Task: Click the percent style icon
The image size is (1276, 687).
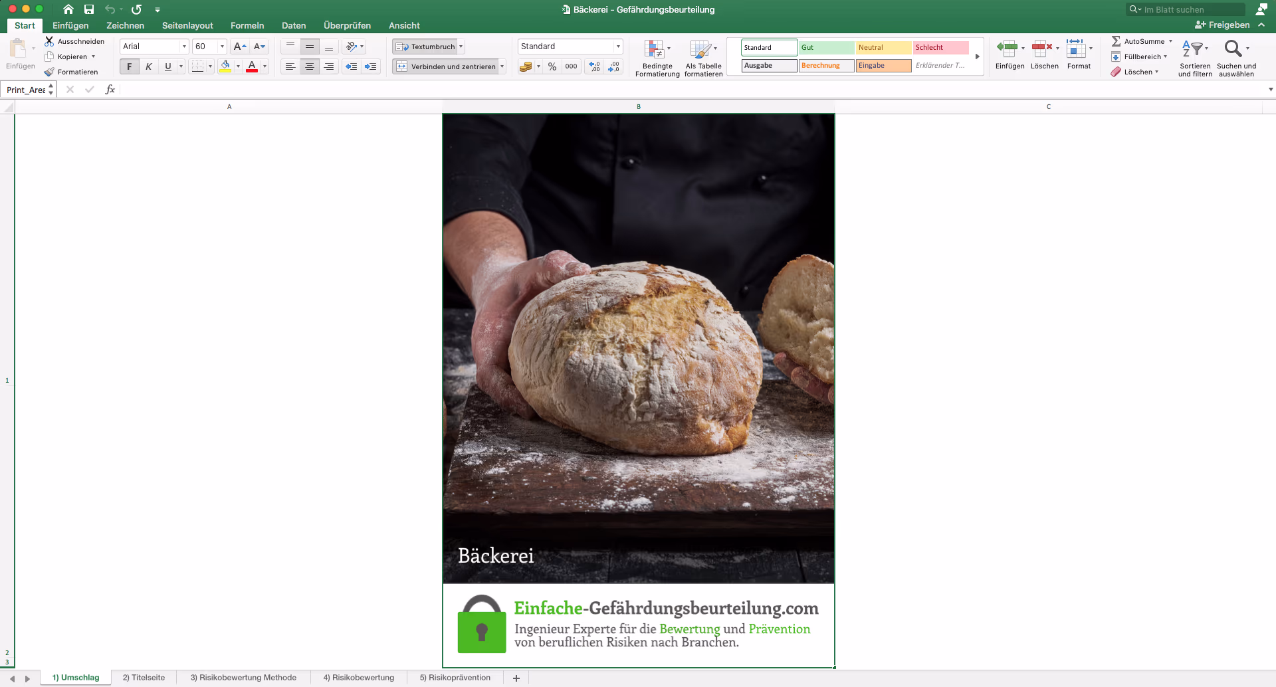Action: click(552, 66)
